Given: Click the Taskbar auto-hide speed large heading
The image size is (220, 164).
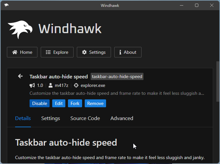Looking at the screenshot, I should [66, 143].
